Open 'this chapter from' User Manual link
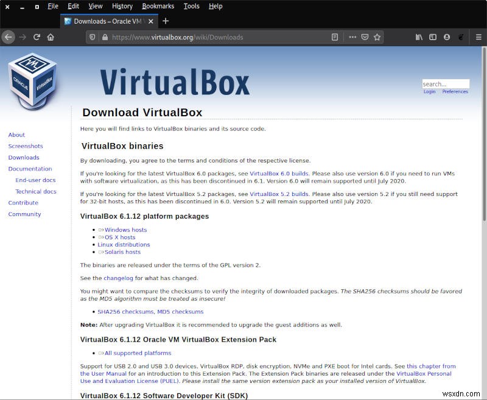This screenshot has height=400, width=487. pos(431,366)
